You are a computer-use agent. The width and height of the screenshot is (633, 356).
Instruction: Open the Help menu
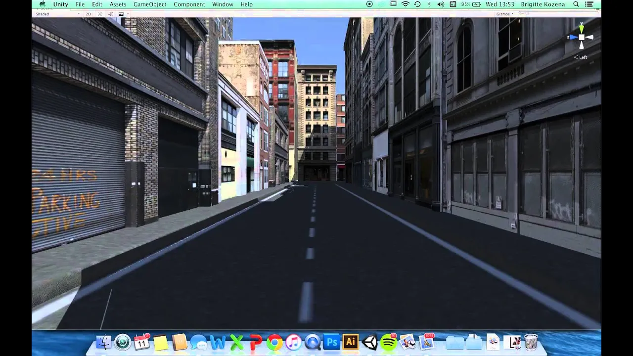[246, 4]
